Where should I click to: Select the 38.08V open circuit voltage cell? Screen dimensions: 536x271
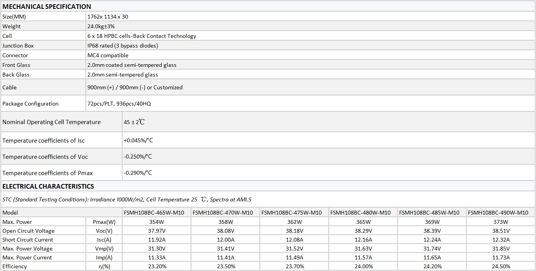[225, 231]
